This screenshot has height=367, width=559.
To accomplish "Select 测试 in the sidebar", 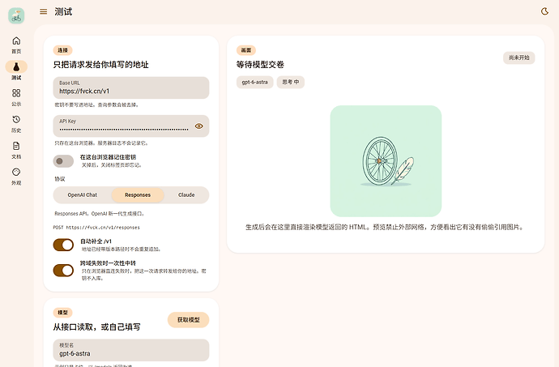I will (16, 70).
